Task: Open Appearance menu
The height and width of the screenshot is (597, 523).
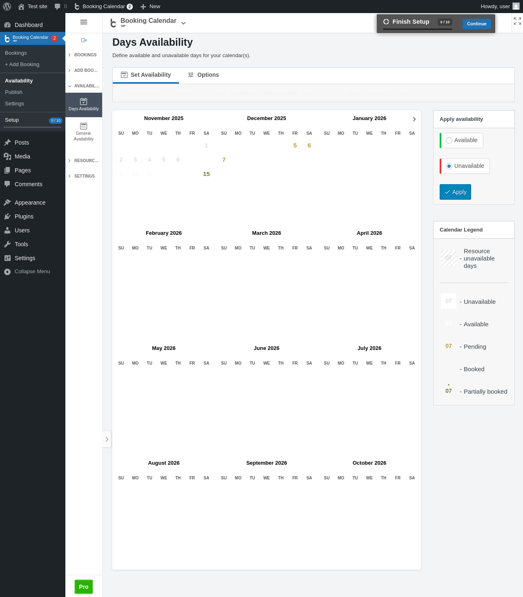Action: [33, 203]
